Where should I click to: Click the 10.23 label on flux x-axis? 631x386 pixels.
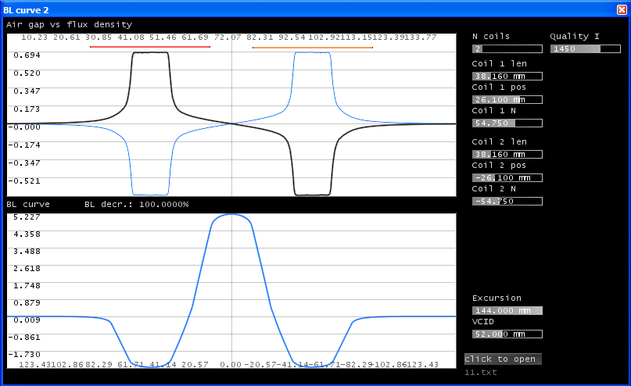point(34,38)
